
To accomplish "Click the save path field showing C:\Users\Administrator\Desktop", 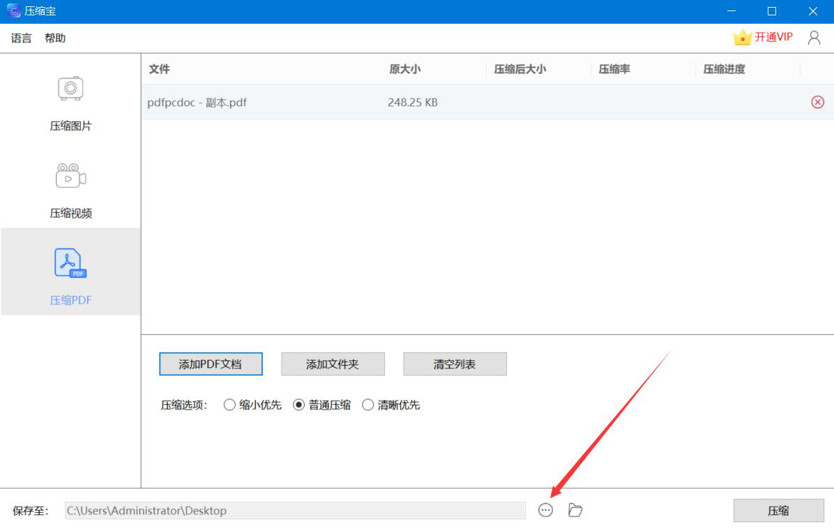I will pyautogui.click(x=295, y=510).
